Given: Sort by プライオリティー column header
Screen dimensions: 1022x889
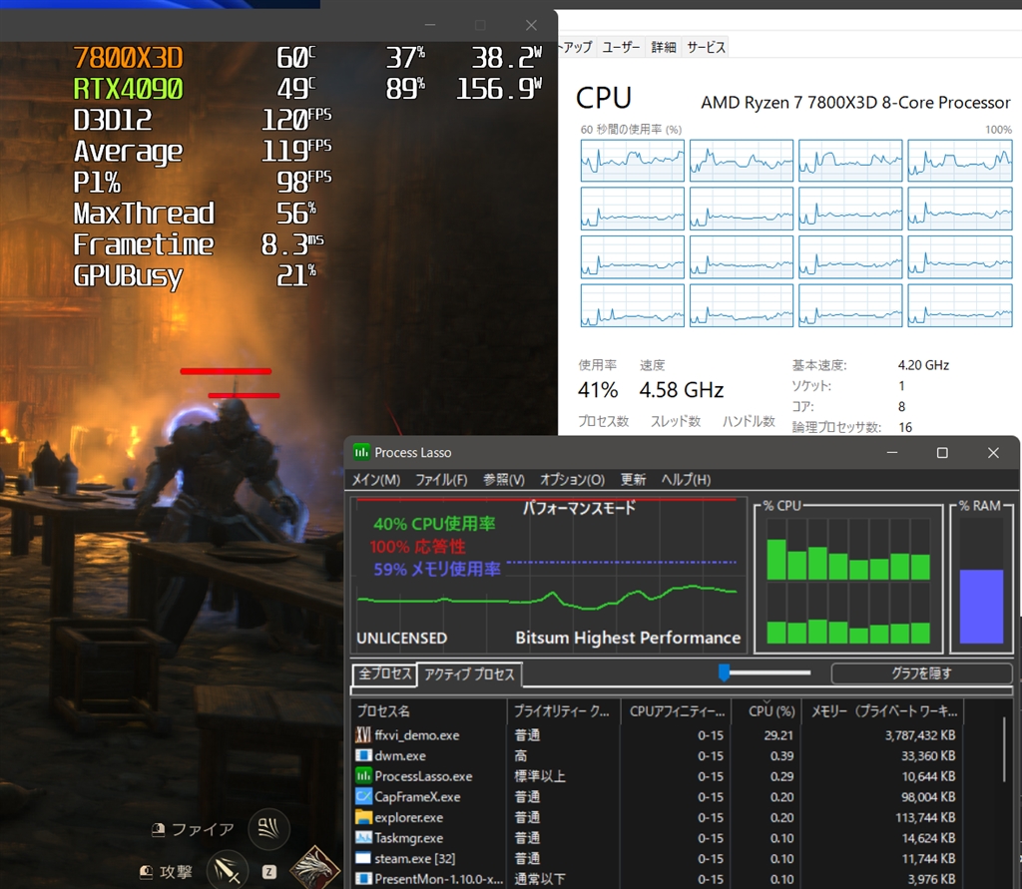Looking at the screenshot, I should [x=563, y=711].
